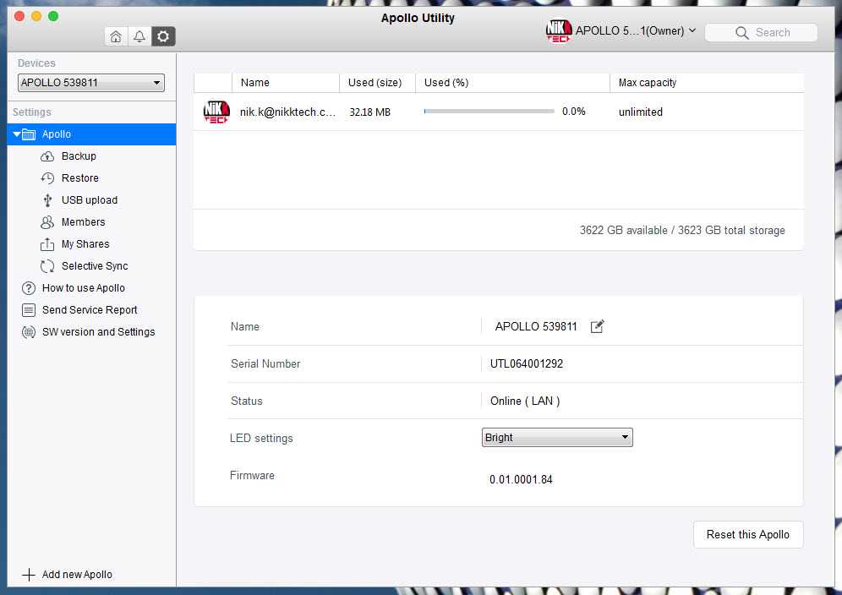The width and height of the screenshot is (842, 595).
Task: Open the APOLLO 539811 devices dropdown
Action: coord(91,83)
